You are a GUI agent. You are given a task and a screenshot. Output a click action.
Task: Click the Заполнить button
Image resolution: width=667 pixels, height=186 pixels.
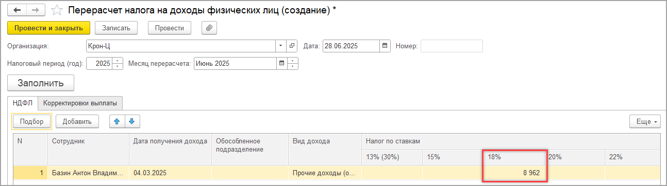coord(41,83)
